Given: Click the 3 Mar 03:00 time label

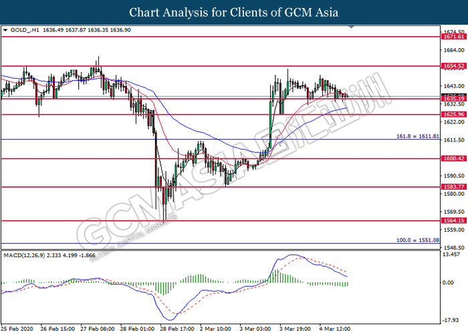Looking at the screenshot, I should 255,329.
